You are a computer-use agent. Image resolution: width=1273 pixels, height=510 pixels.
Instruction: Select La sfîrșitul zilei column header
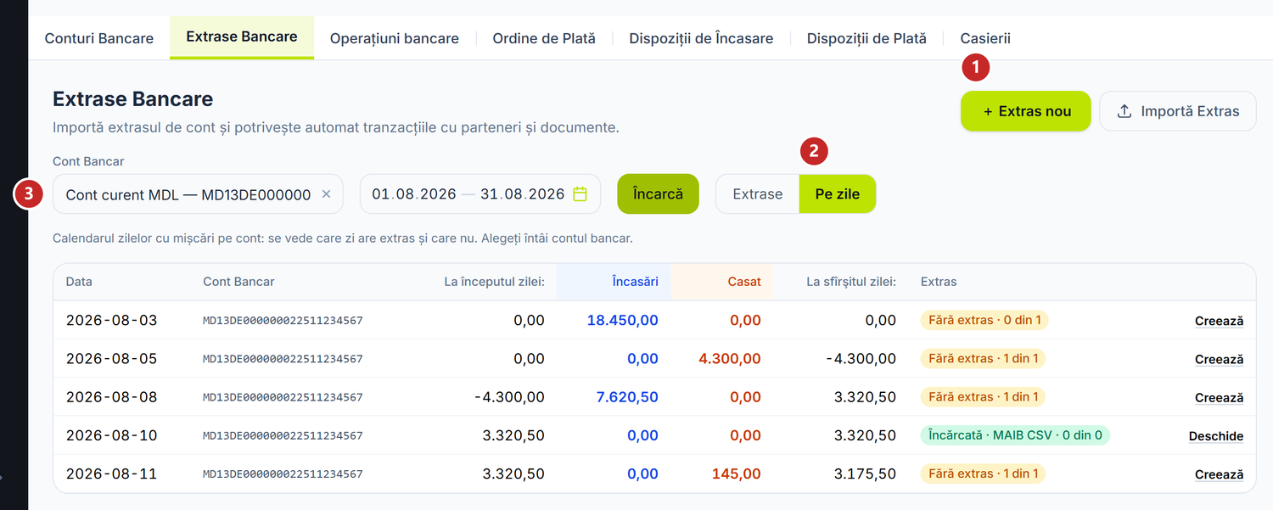851,282
